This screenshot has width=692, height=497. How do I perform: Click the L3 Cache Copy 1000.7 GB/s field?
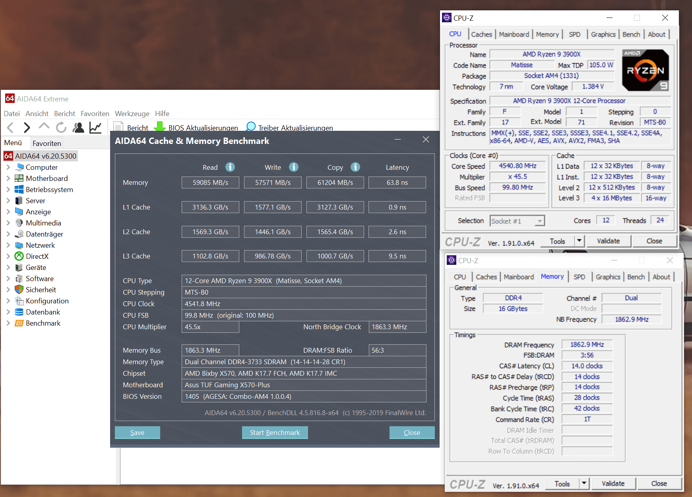335,256
